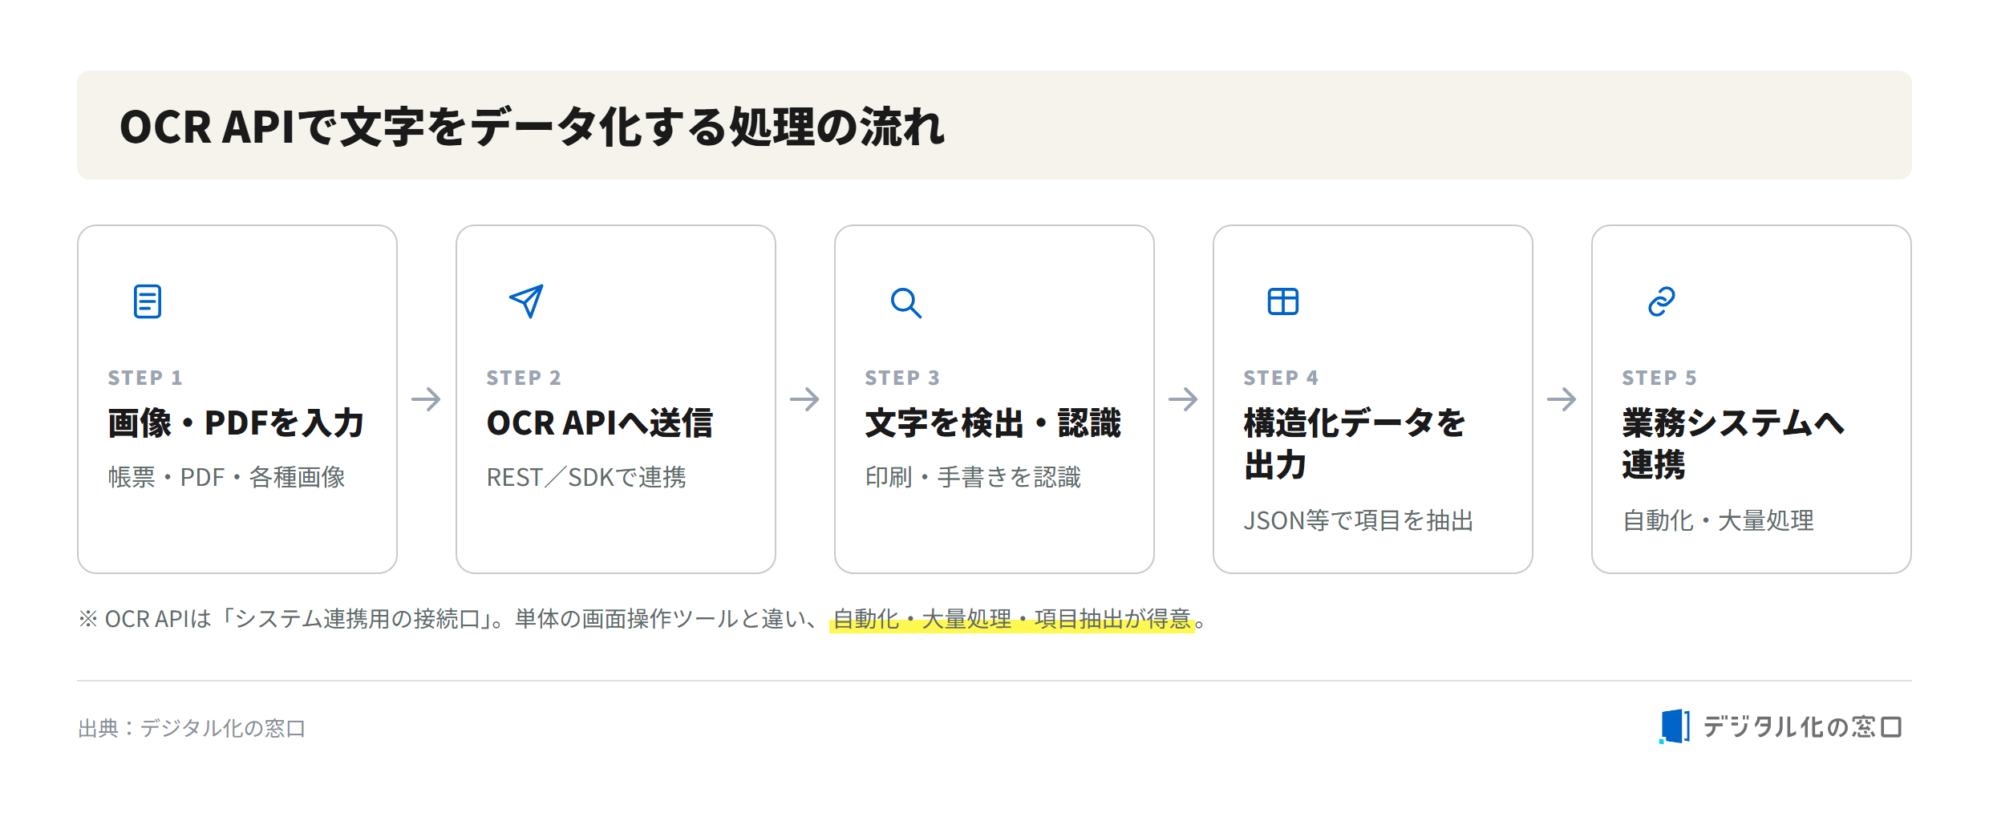1989x821 pixels.
Task: Click the document icon in Step 1
Action: tap(148, 301)
